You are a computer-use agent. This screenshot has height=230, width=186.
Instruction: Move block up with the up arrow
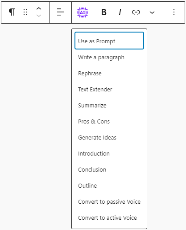39,8
